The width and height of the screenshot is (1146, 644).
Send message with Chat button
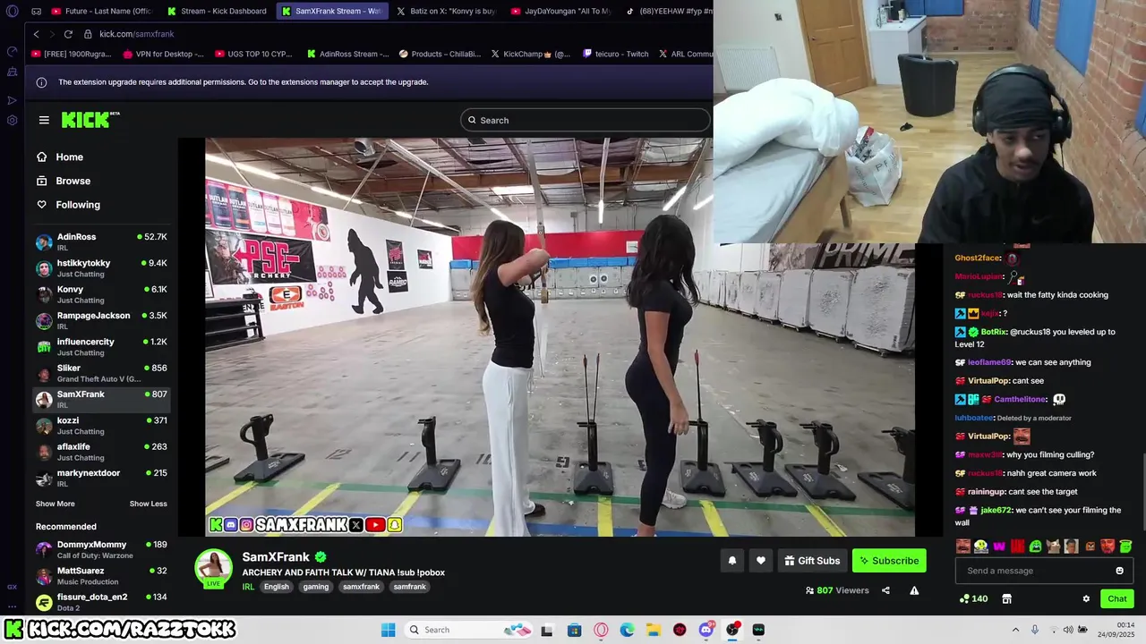[1117, 598]
